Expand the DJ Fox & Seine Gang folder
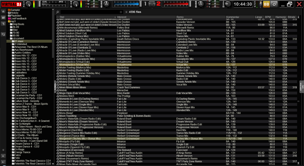Screen dimensions: 304x166 11,138
